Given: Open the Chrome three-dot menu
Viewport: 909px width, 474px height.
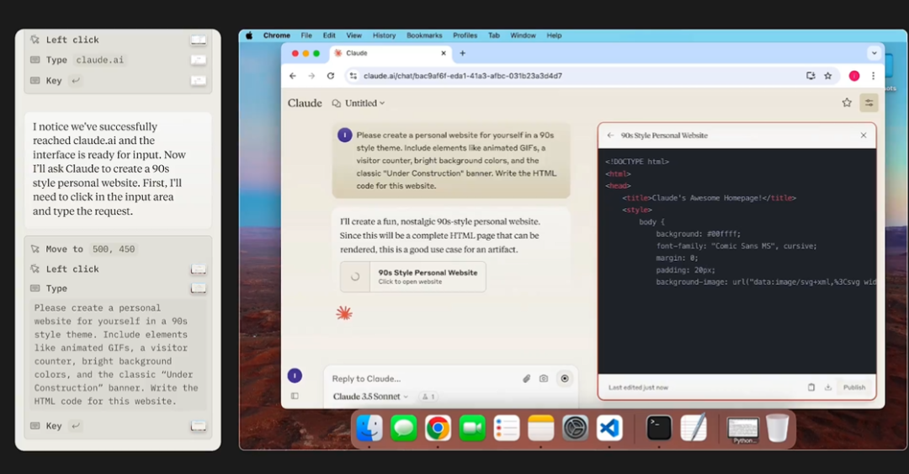Looking at the screenshot, I should [x=873, y=76].
